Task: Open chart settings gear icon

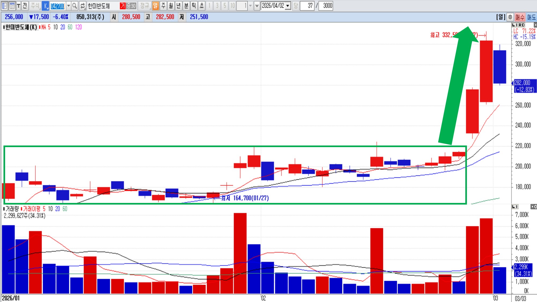Action: 510,17
